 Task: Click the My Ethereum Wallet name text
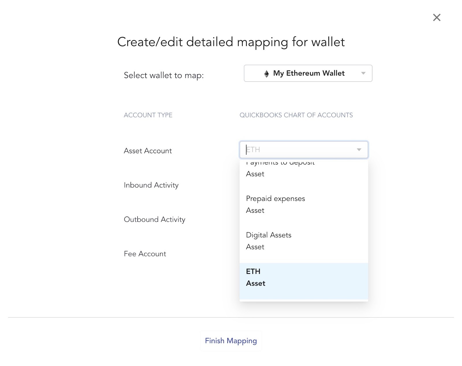[x=309, y=73]
